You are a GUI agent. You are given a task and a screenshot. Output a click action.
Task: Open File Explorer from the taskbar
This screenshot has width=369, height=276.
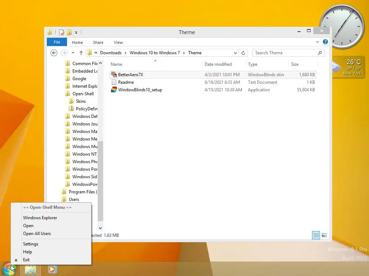pos(31,270)
